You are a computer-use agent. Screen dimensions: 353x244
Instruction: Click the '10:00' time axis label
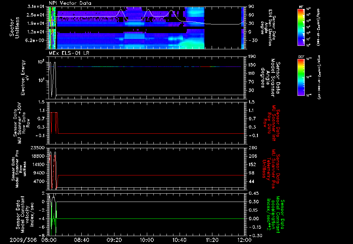[147, 240]
